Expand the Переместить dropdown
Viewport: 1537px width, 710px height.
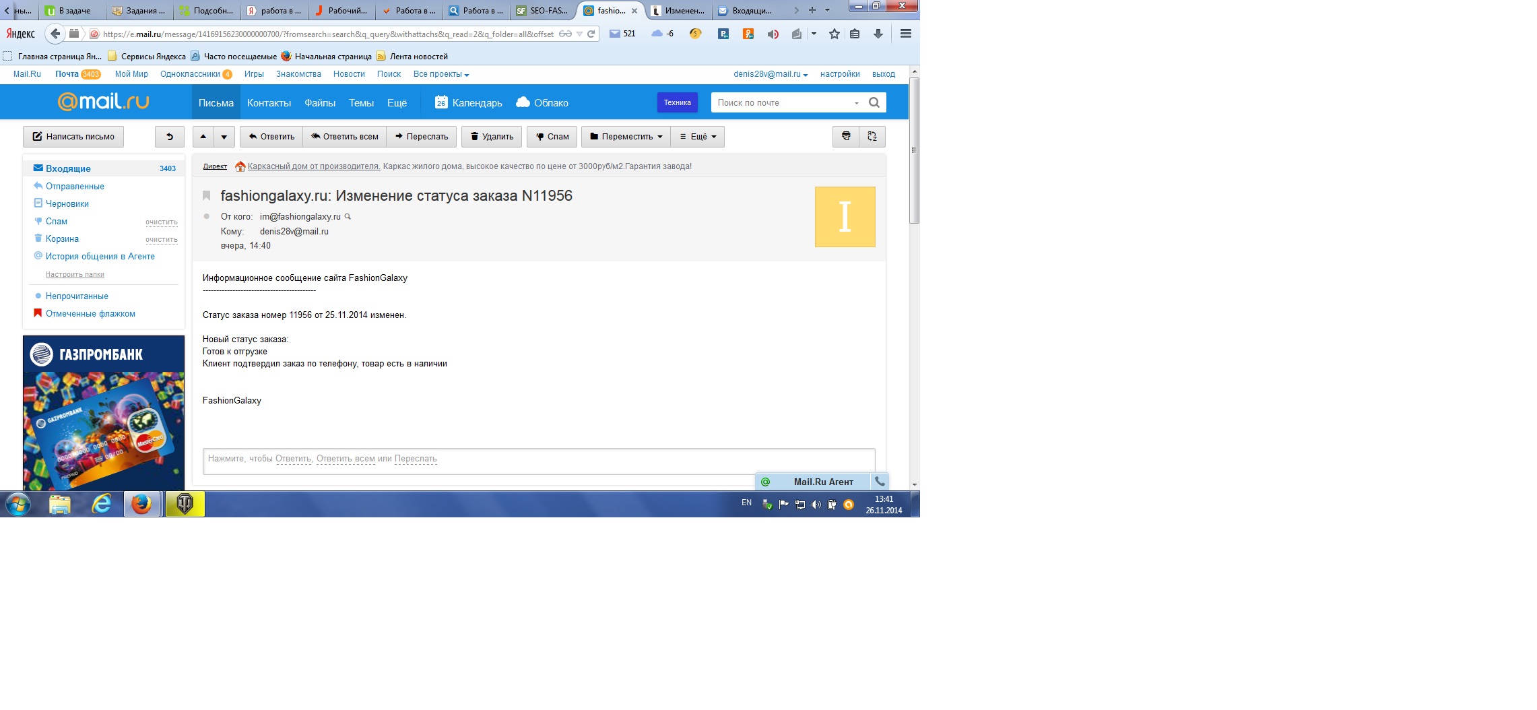[x=626, y=137]
